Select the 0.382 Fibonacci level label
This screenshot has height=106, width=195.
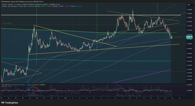click(x=7, y=23)
